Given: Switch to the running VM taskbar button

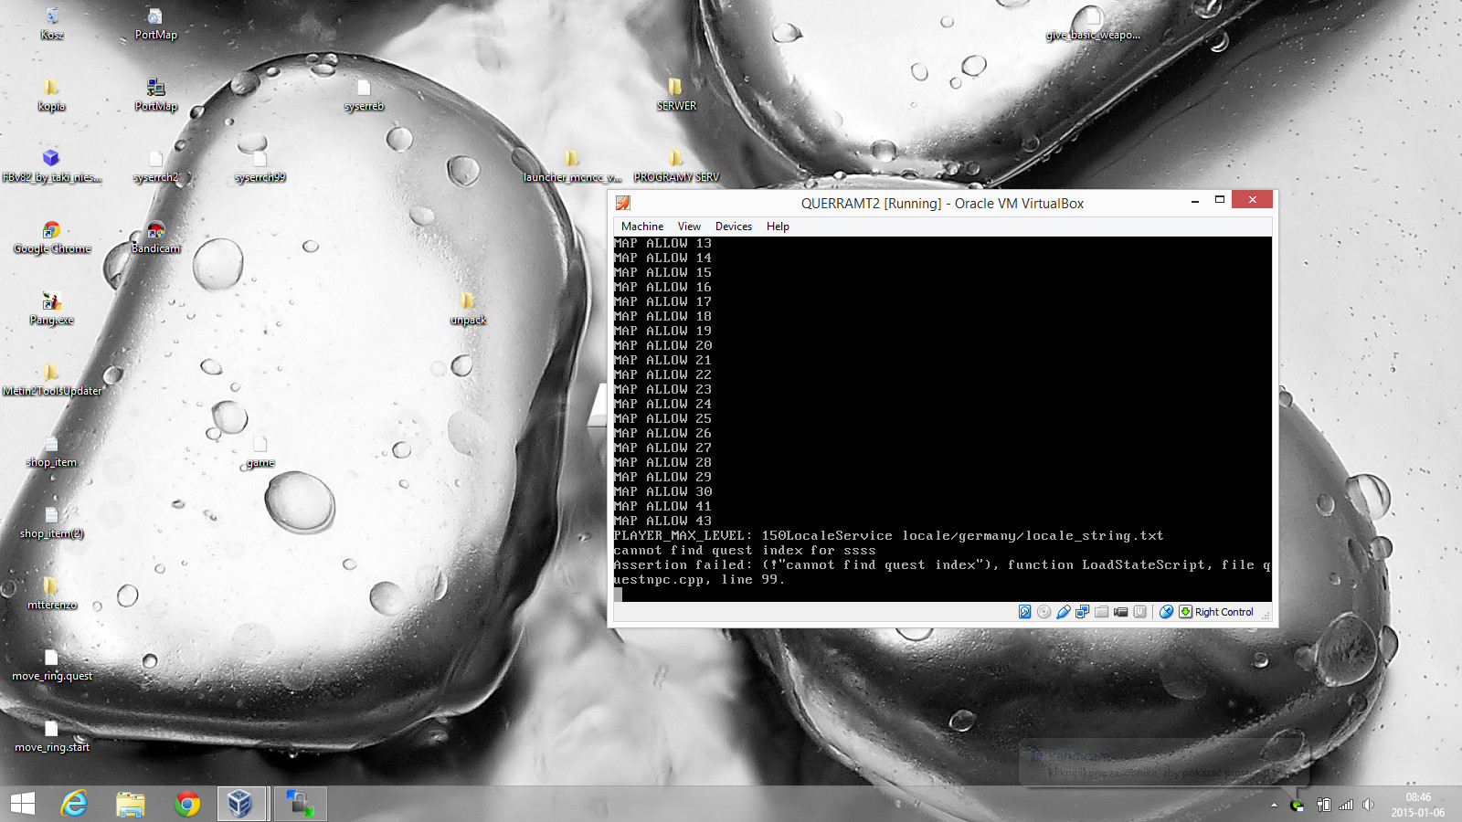Looking at the screenshot, I should (x=300, y=804).
